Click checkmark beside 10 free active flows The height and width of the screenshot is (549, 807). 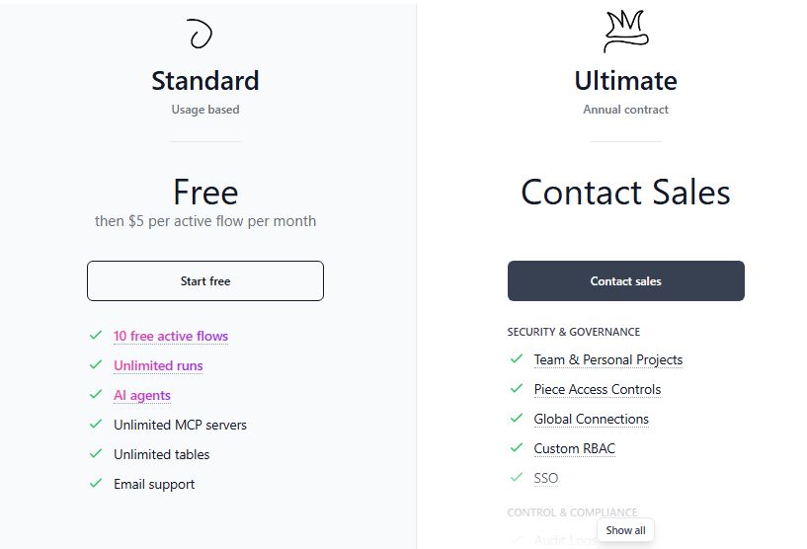[96, 336]
